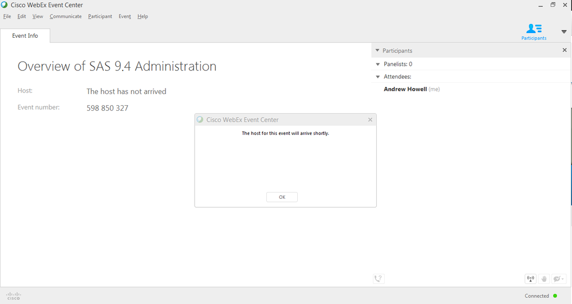Image resolution: width=572 pixels, height=304 pixels.
Task: Collapse the Attendees section
Action: pos(378,77)
